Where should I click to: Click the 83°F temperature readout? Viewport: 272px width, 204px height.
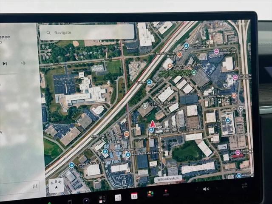pos(224,24)
